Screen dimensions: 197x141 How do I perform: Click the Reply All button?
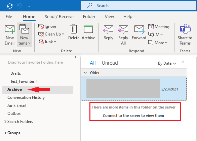point(123,35)
